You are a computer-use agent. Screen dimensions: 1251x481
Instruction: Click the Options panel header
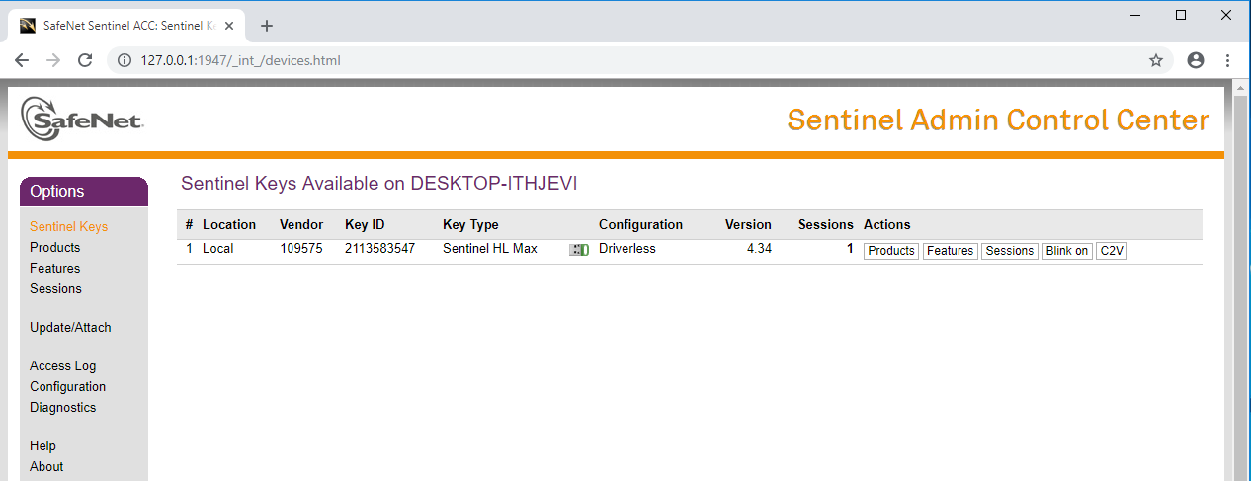point(84,192)
